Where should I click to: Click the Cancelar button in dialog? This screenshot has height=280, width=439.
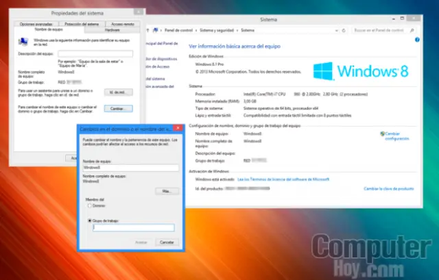[165, 242]
